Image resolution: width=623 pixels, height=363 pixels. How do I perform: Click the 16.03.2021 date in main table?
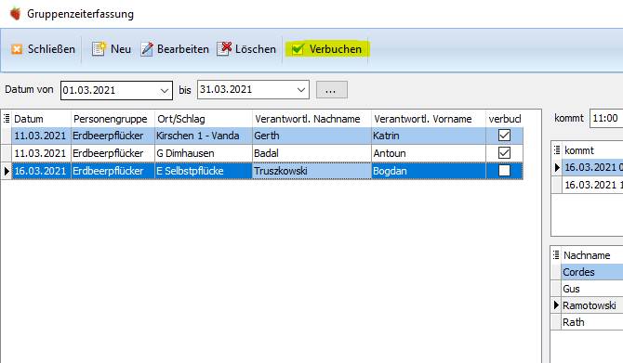tap(40, 171)
